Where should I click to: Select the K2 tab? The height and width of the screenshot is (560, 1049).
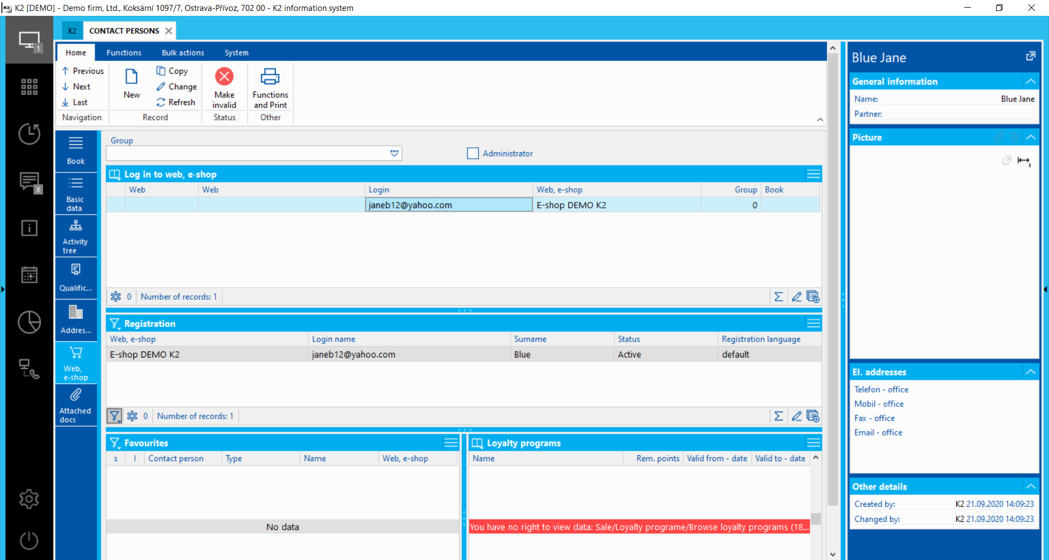72,31
